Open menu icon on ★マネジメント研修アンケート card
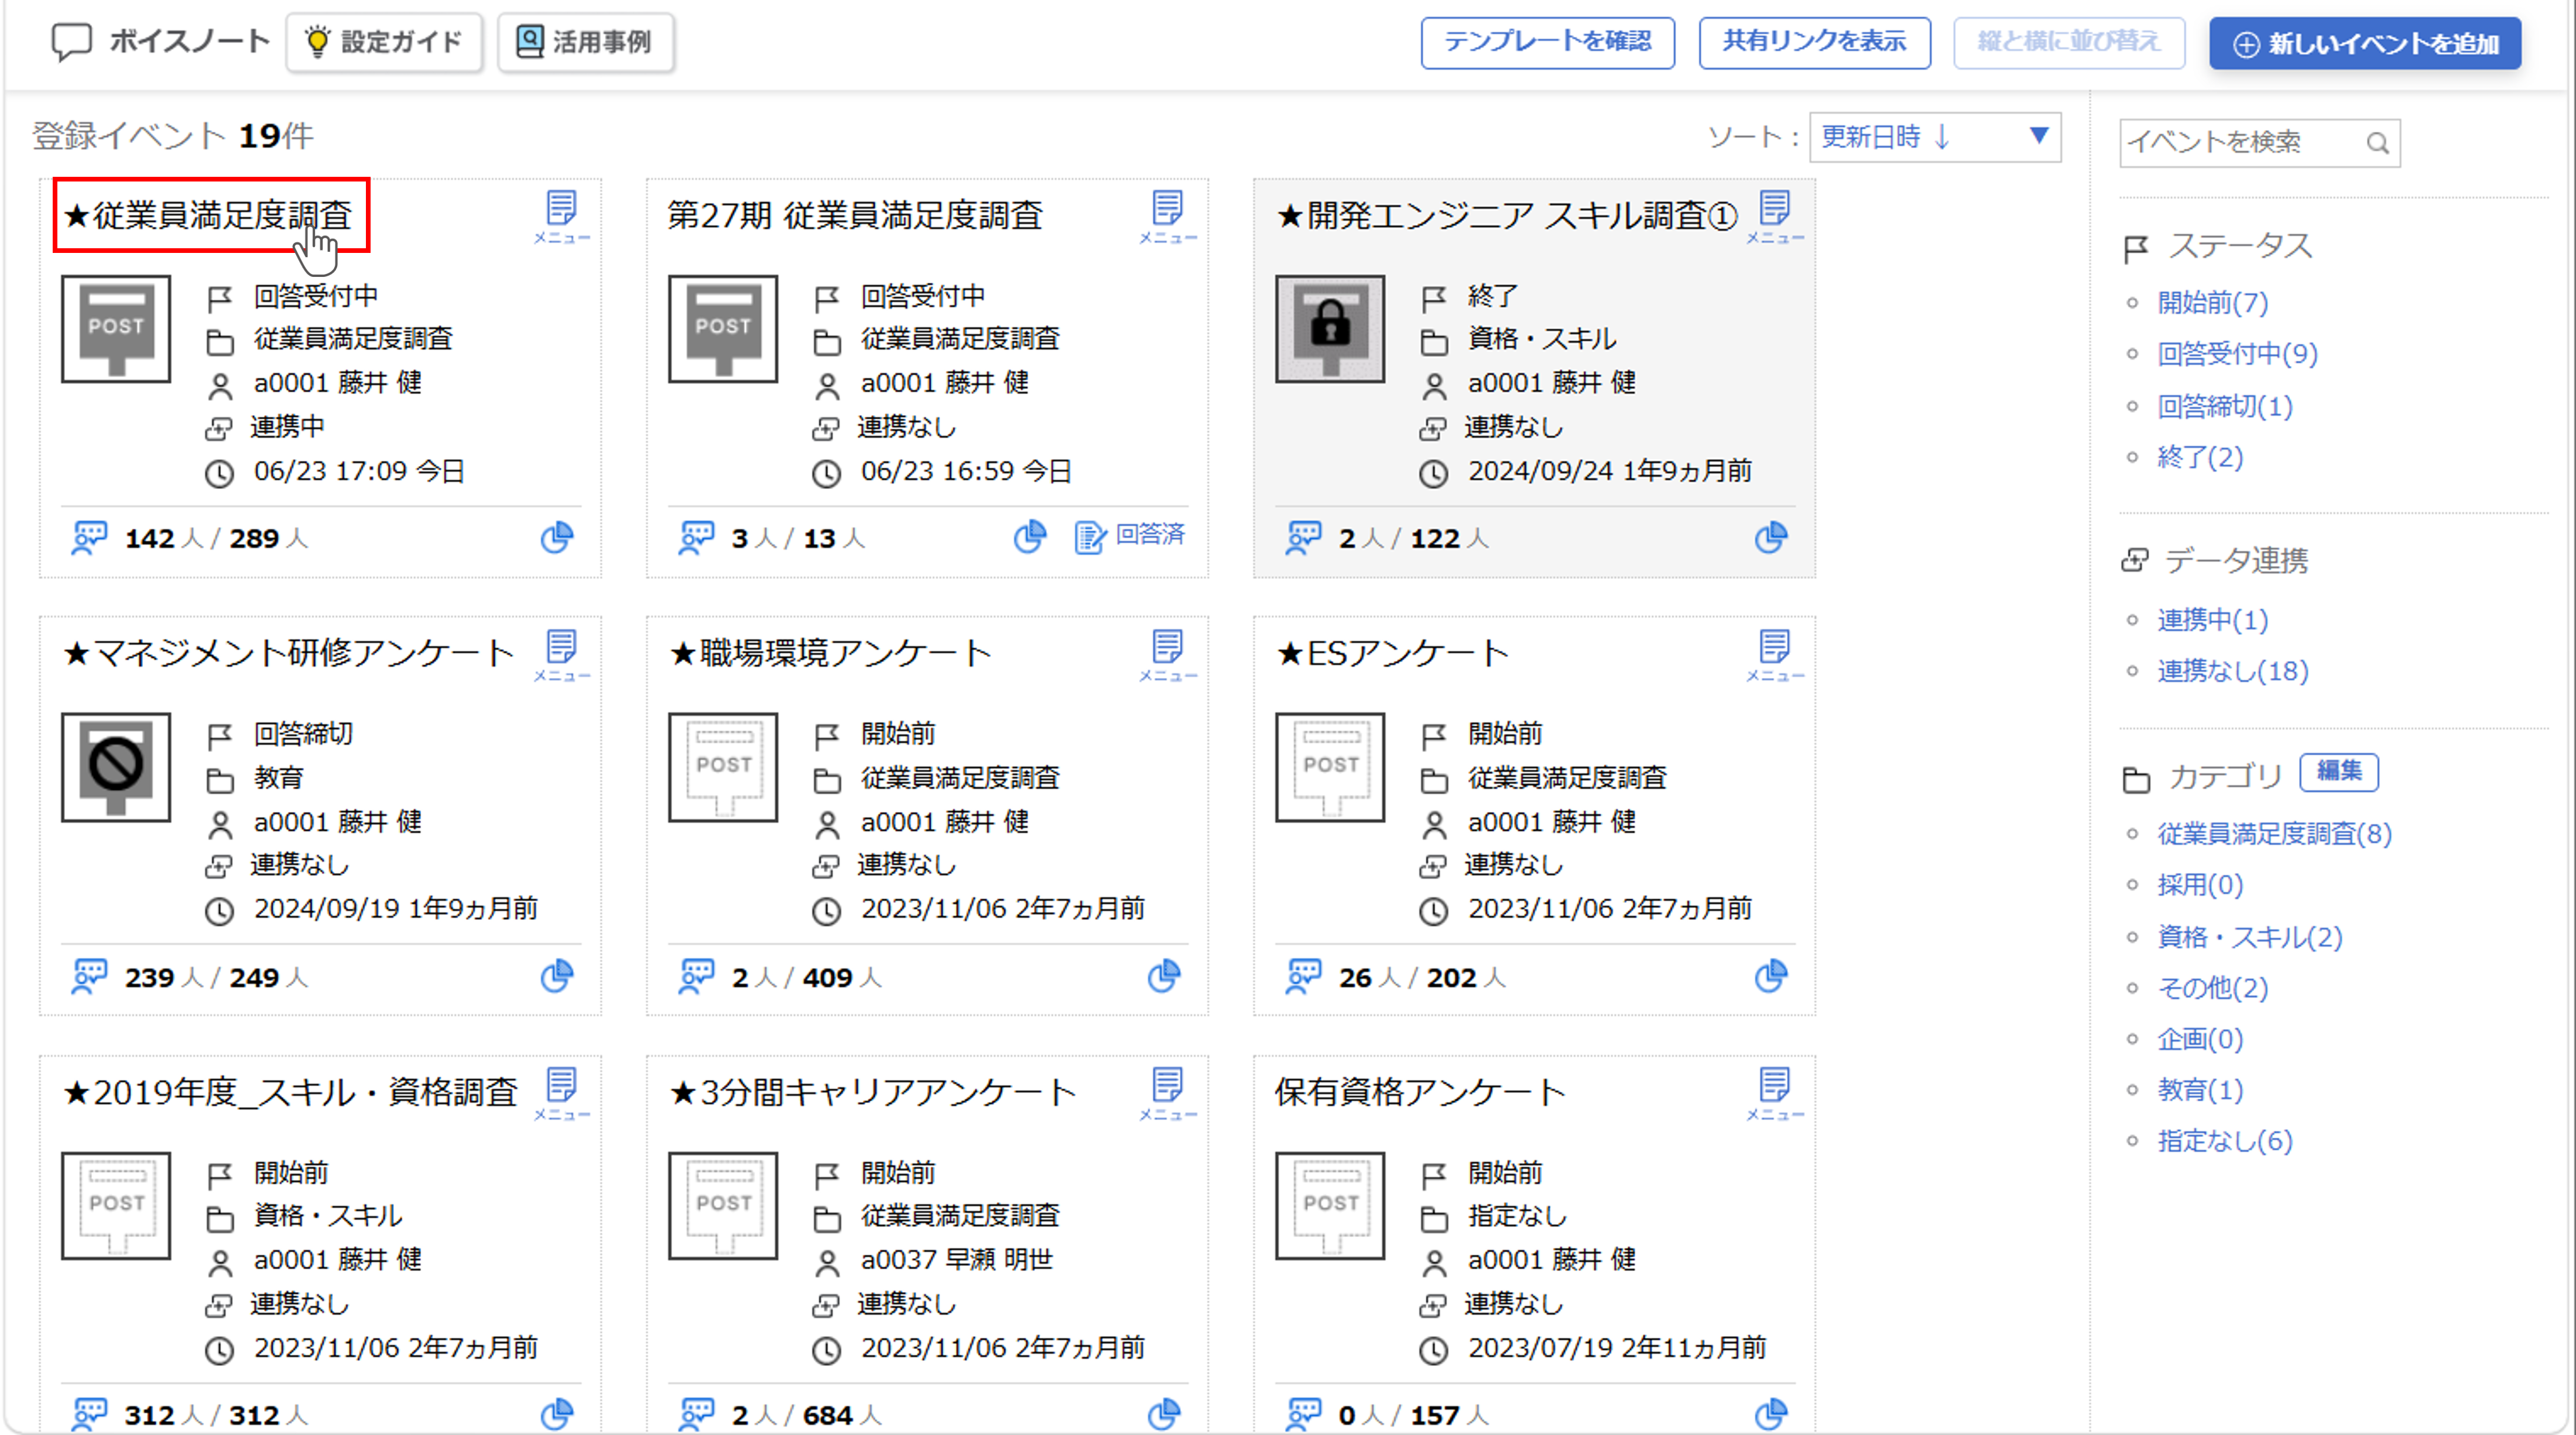This screenshot has width=2576, height=1435. [x=561, y=655]
